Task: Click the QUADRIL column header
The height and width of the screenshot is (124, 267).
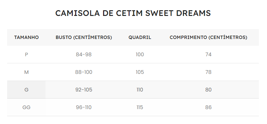Action: [140, 37]
